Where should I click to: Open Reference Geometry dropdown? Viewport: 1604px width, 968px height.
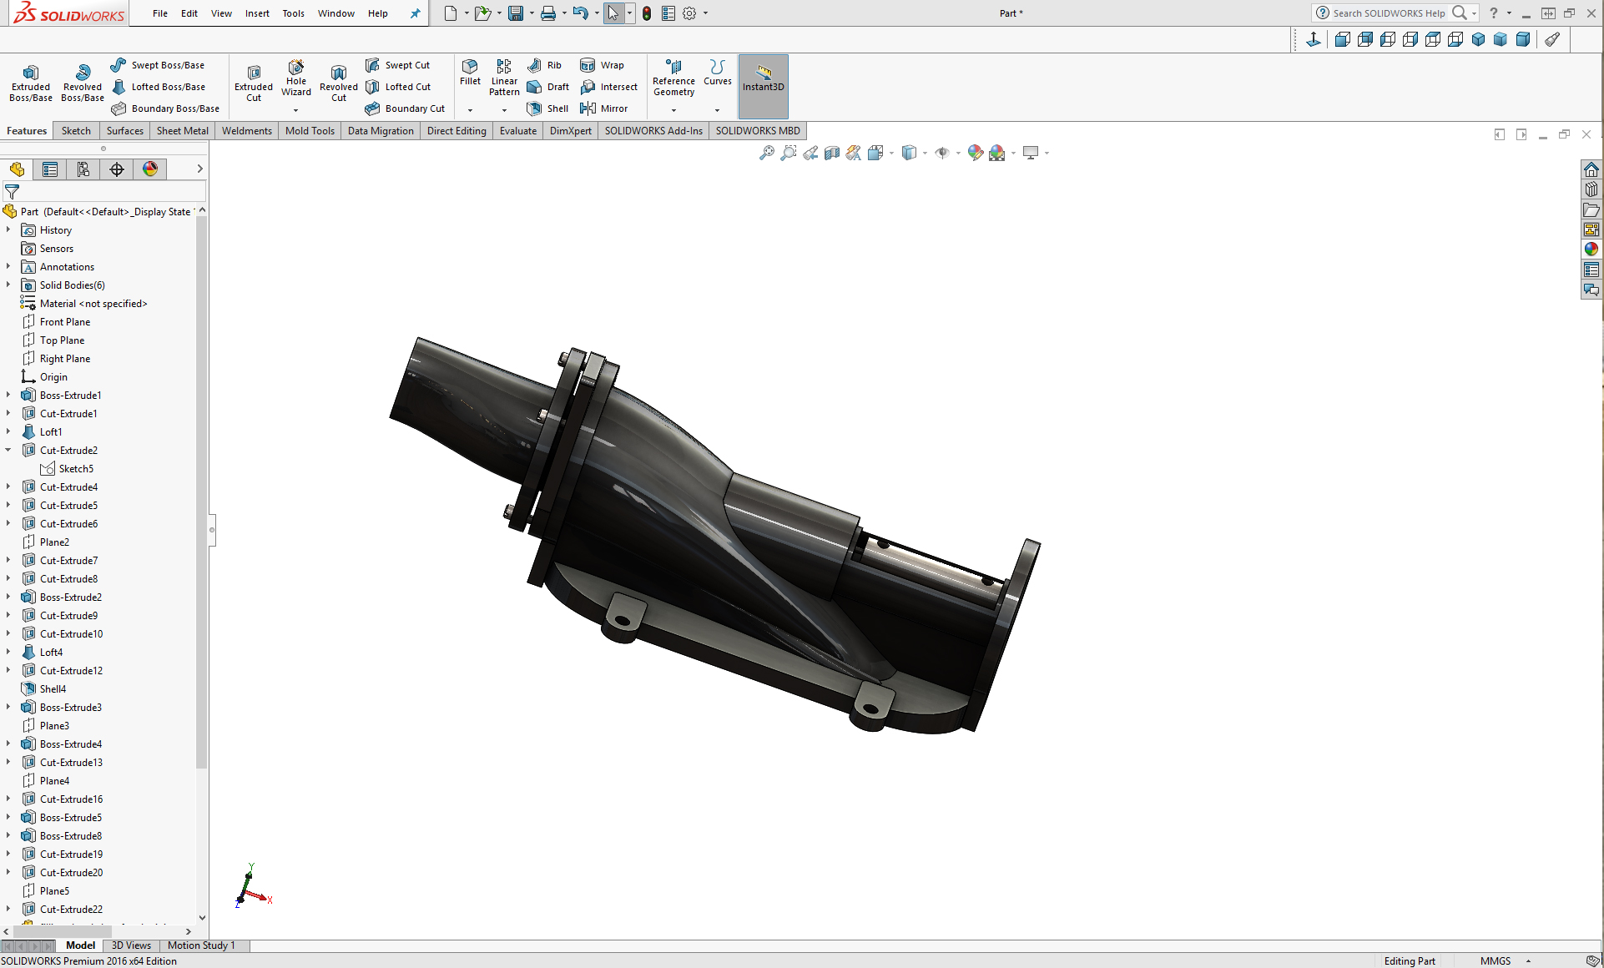click(x=673, y=110)
